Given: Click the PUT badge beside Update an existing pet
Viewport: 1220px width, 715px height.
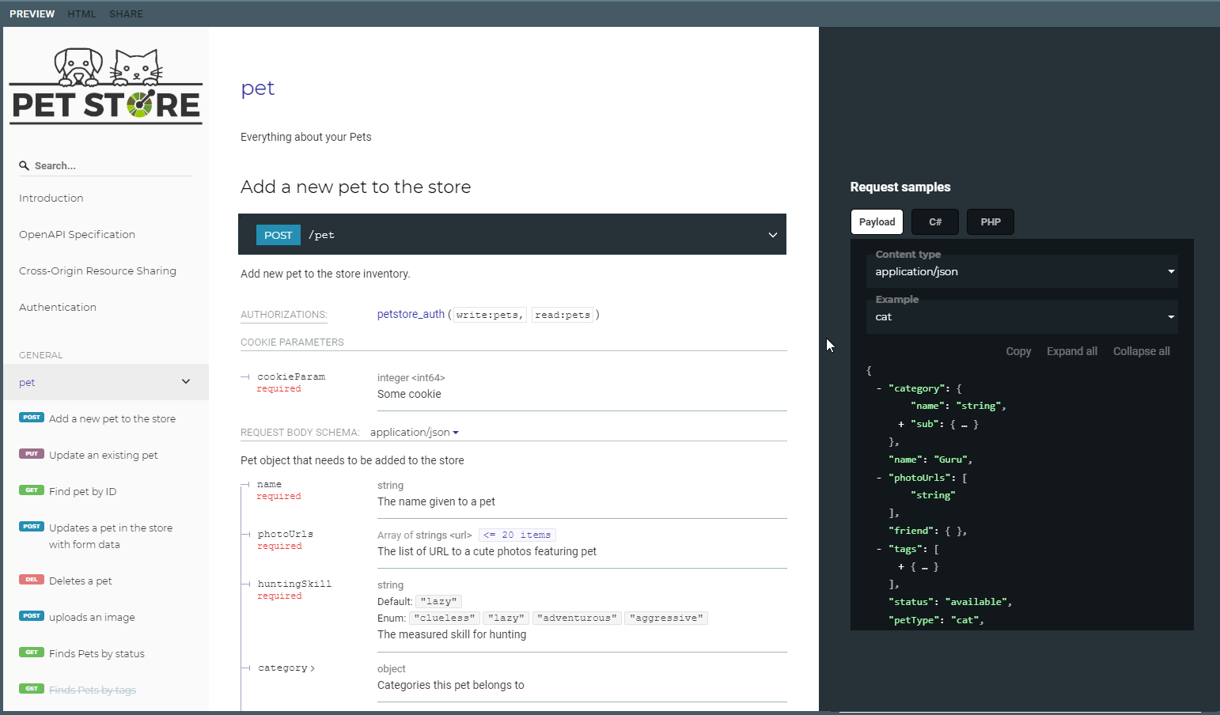Looking at the screenshot, I should point(31,453).
